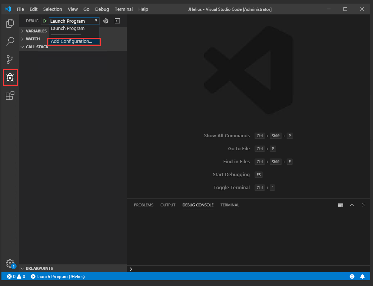Open feedback smiley in status bar
The image size is (373, 286).
352,277
